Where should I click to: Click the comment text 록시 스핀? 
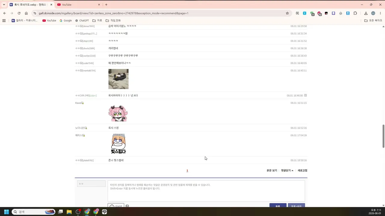(113, 128)
